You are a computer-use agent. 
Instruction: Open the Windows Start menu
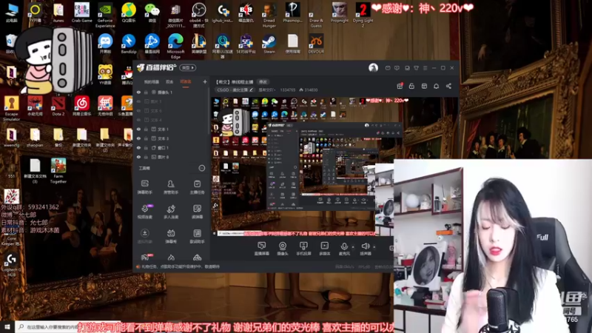click(7, 326)
